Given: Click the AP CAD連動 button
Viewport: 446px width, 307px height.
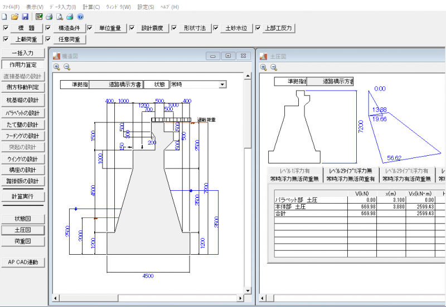Looking at the screenshot, I should coord(23,262).
